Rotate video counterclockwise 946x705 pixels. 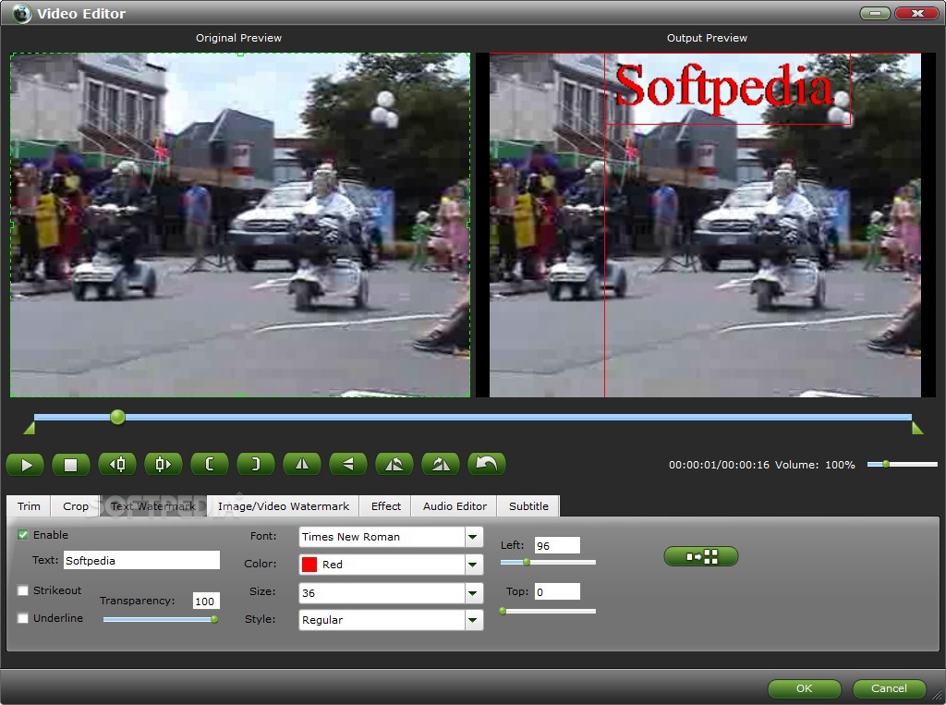pos(394,464)
